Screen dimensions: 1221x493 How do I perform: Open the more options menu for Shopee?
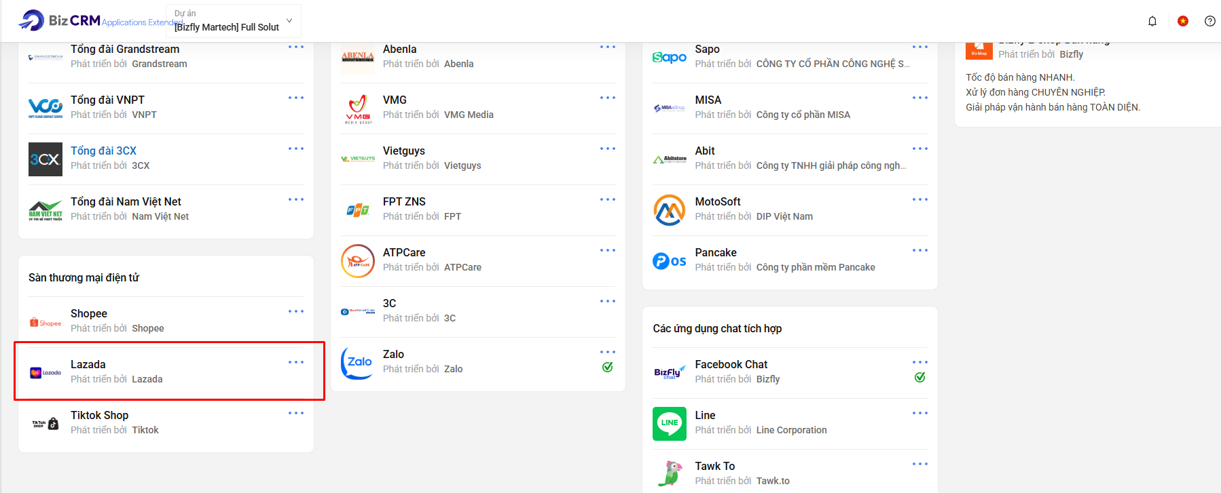click(x=296, y=312)
